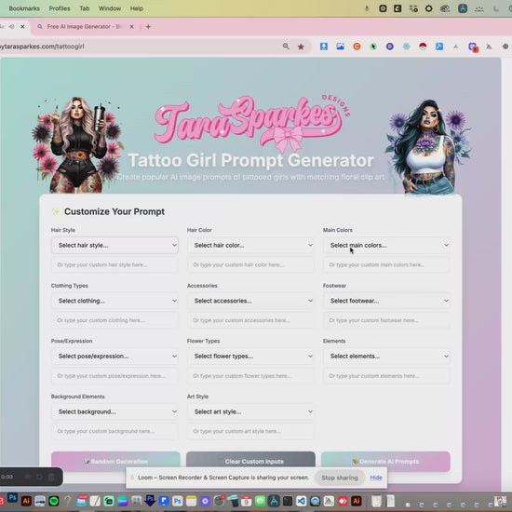Open Visual Studio Code from the Dock
Viewport: 512px width, 512px height.
pyautogui.click(x=301, y=501)
